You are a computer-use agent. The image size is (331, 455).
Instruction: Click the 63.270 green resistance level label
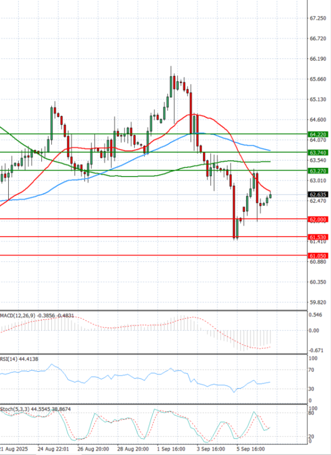point(318,171)
